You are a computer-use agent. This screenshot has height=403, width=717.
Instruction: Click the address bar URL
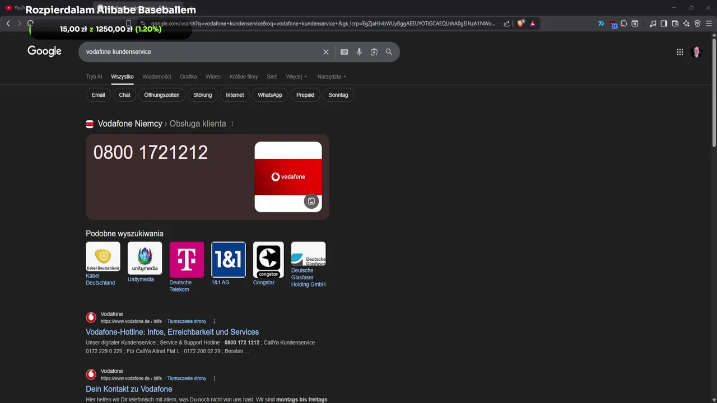coord(323,24)
